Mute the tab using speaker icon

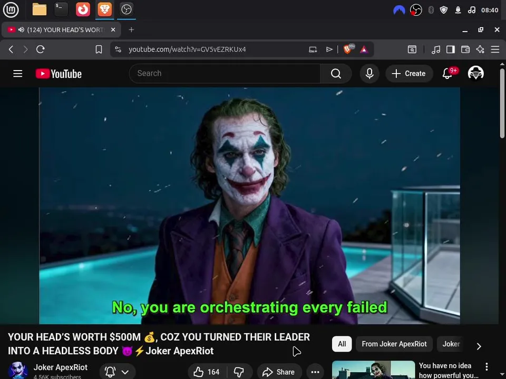click(21, 29)
